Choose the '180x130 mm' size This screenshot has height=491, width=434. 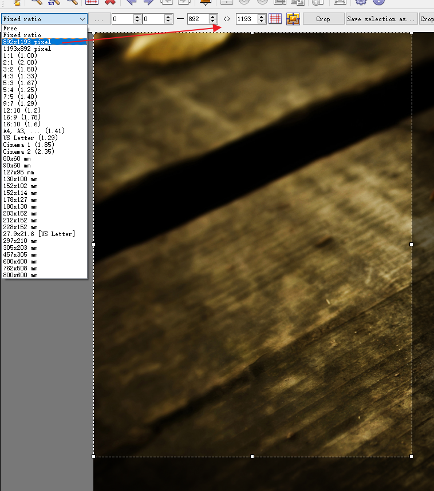click(x=44, y=207)
